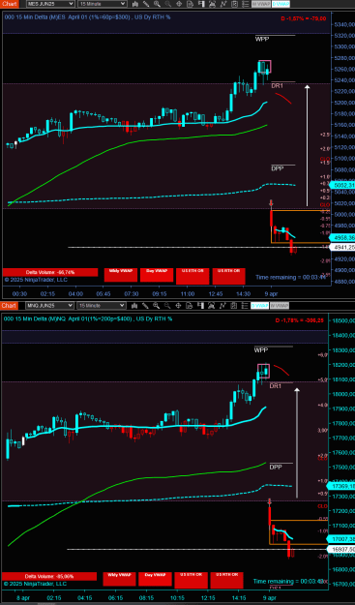Open chart style icon in MNQ chart toolbar
355x605 pixels.
point(134,306)
